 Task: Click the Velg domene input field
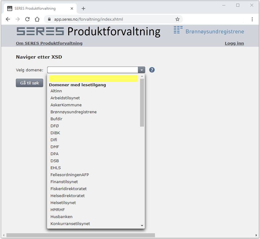93,70
